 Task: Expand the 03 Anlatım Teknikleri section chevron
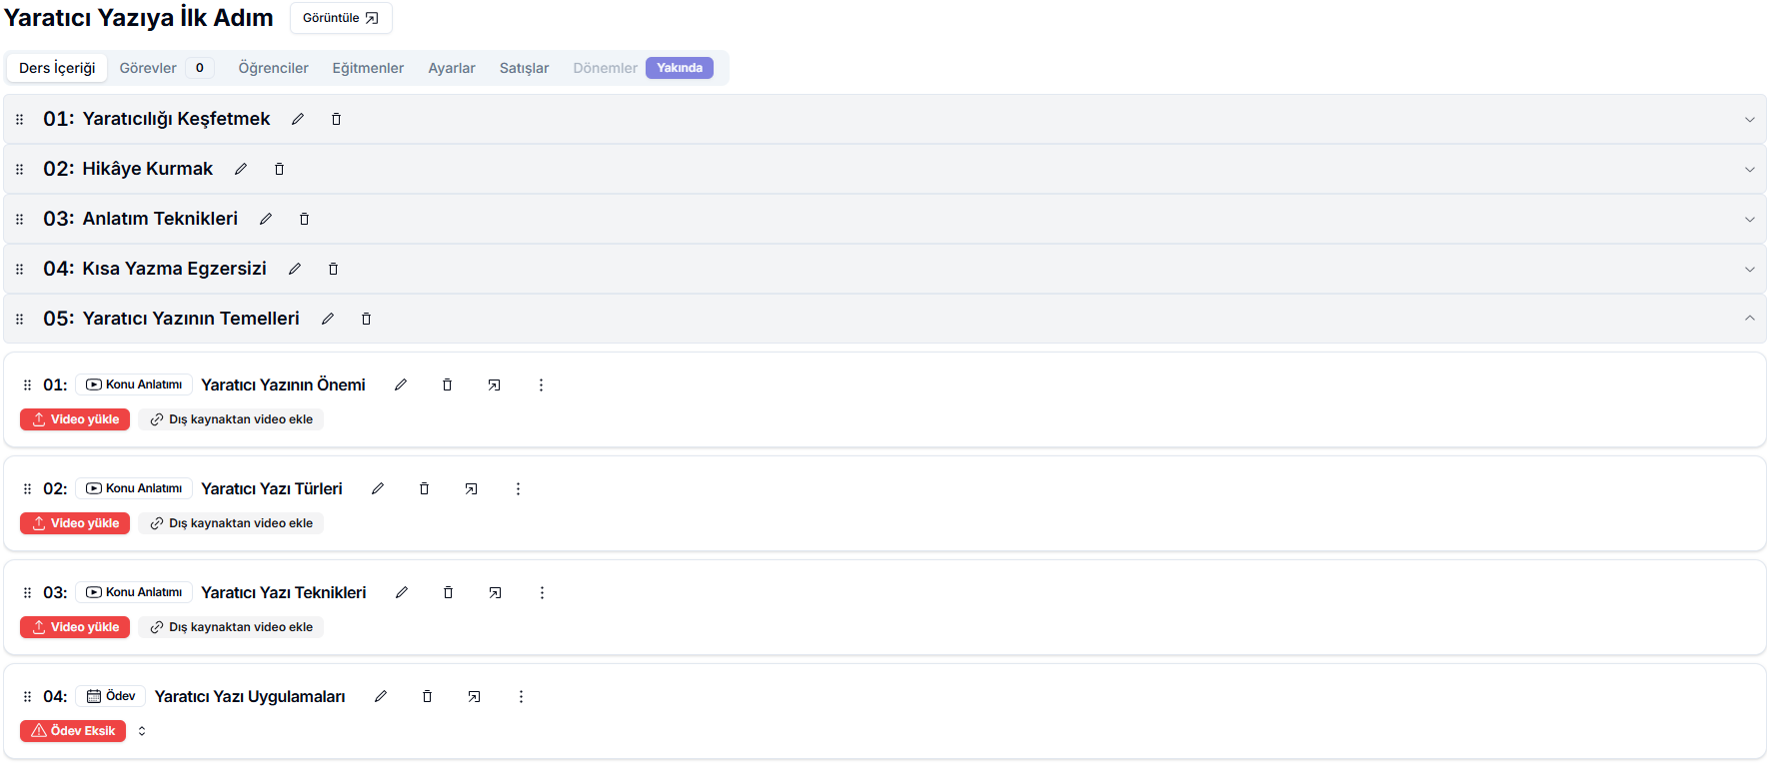pos(1749,219)
